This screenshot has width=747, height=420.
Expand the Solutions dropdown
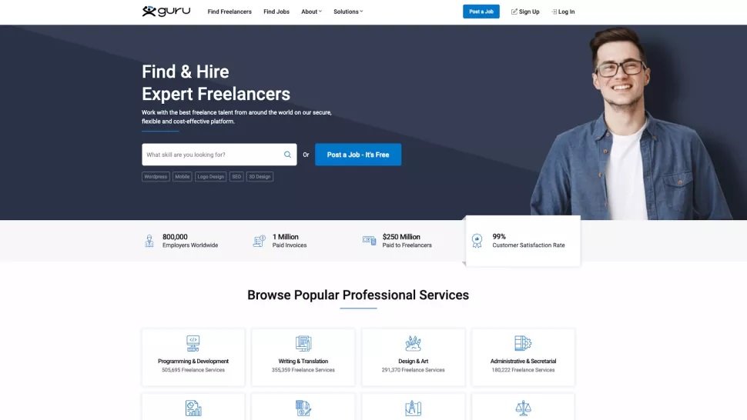[x=348, y=12]
